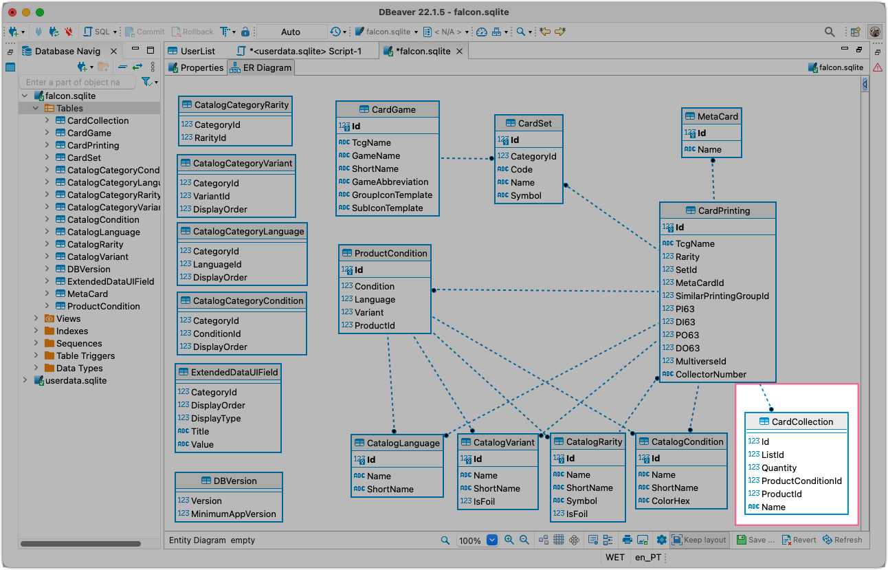
Task: Open a new SQL editor
Action: pos(96,32)
